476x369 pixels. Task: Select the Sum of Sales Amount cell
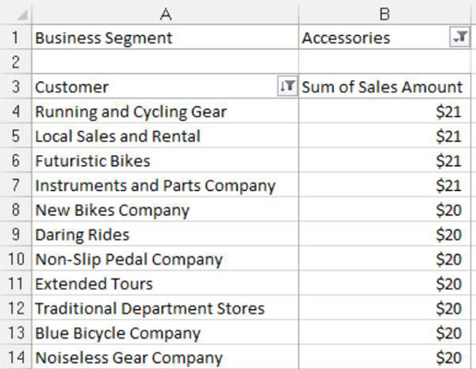(385, 87)
